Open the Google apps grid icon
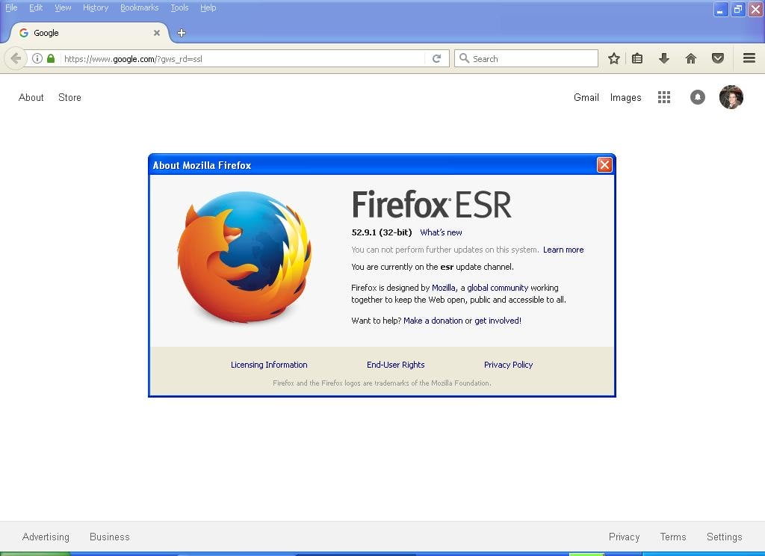765x556 pixels. (x=663, y=97)
